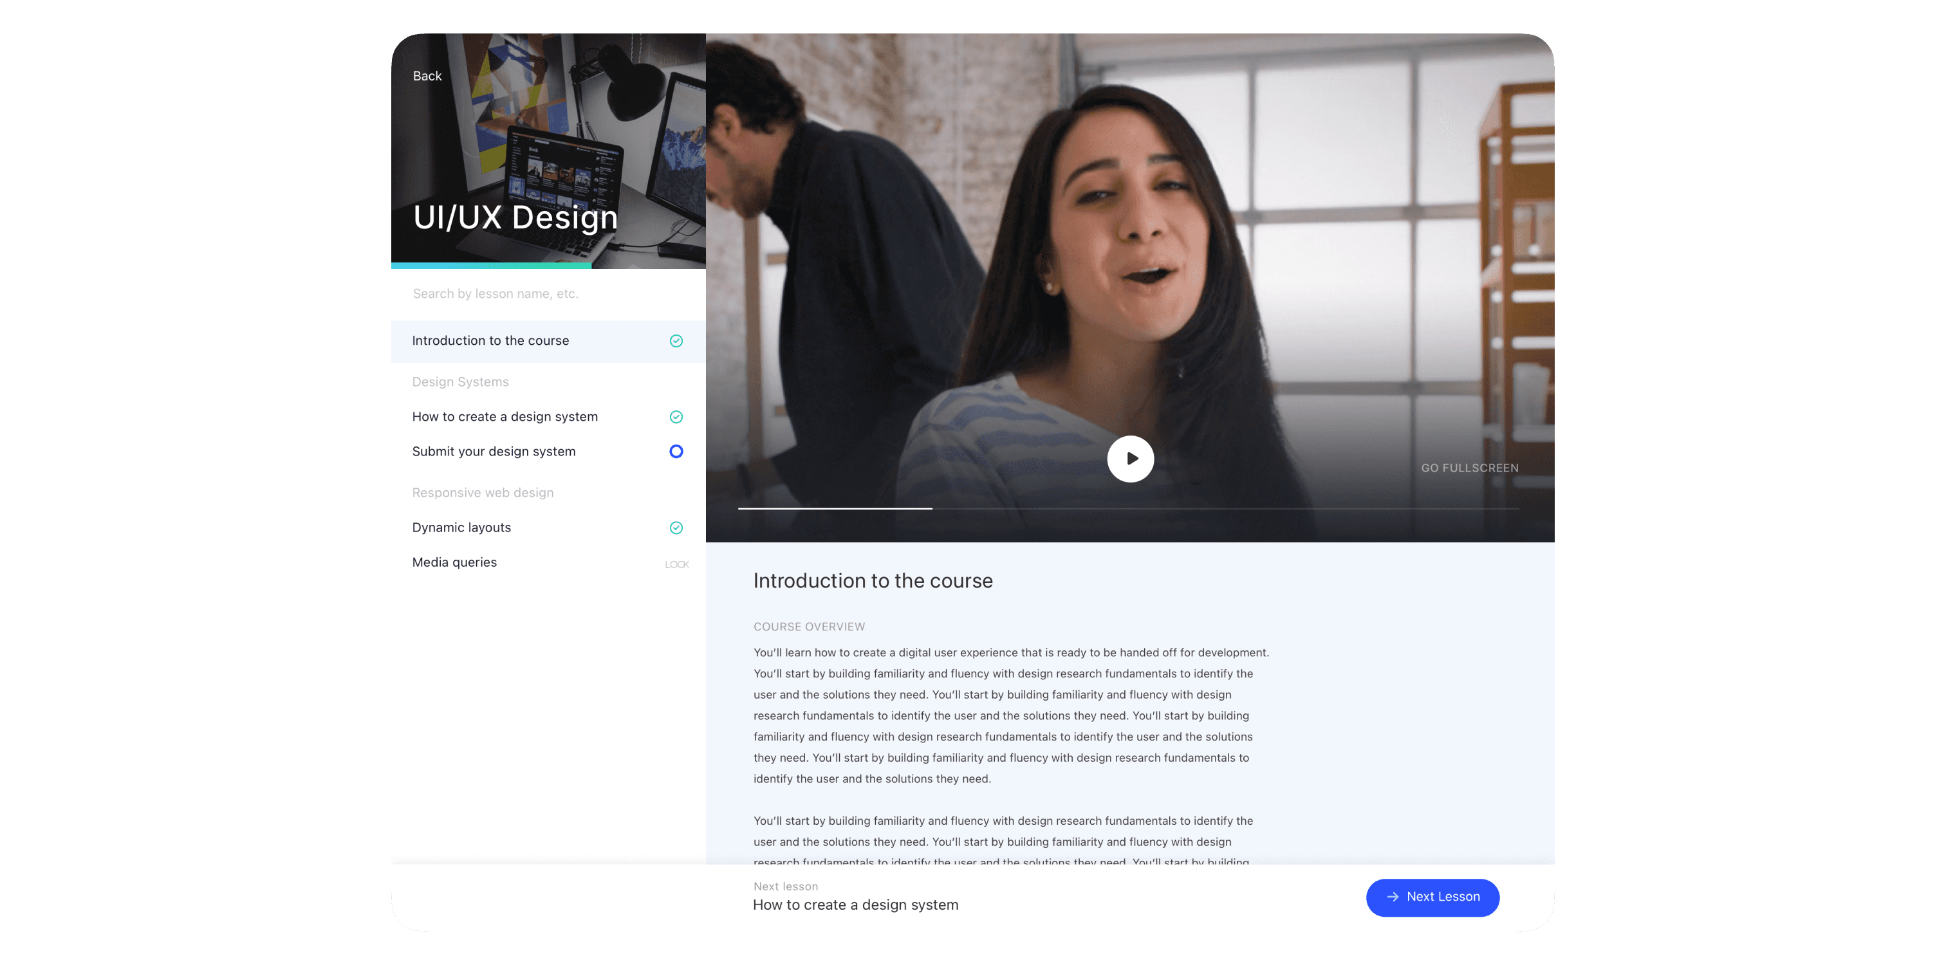Open Submit your design system lesson

[x=494, y=452]
